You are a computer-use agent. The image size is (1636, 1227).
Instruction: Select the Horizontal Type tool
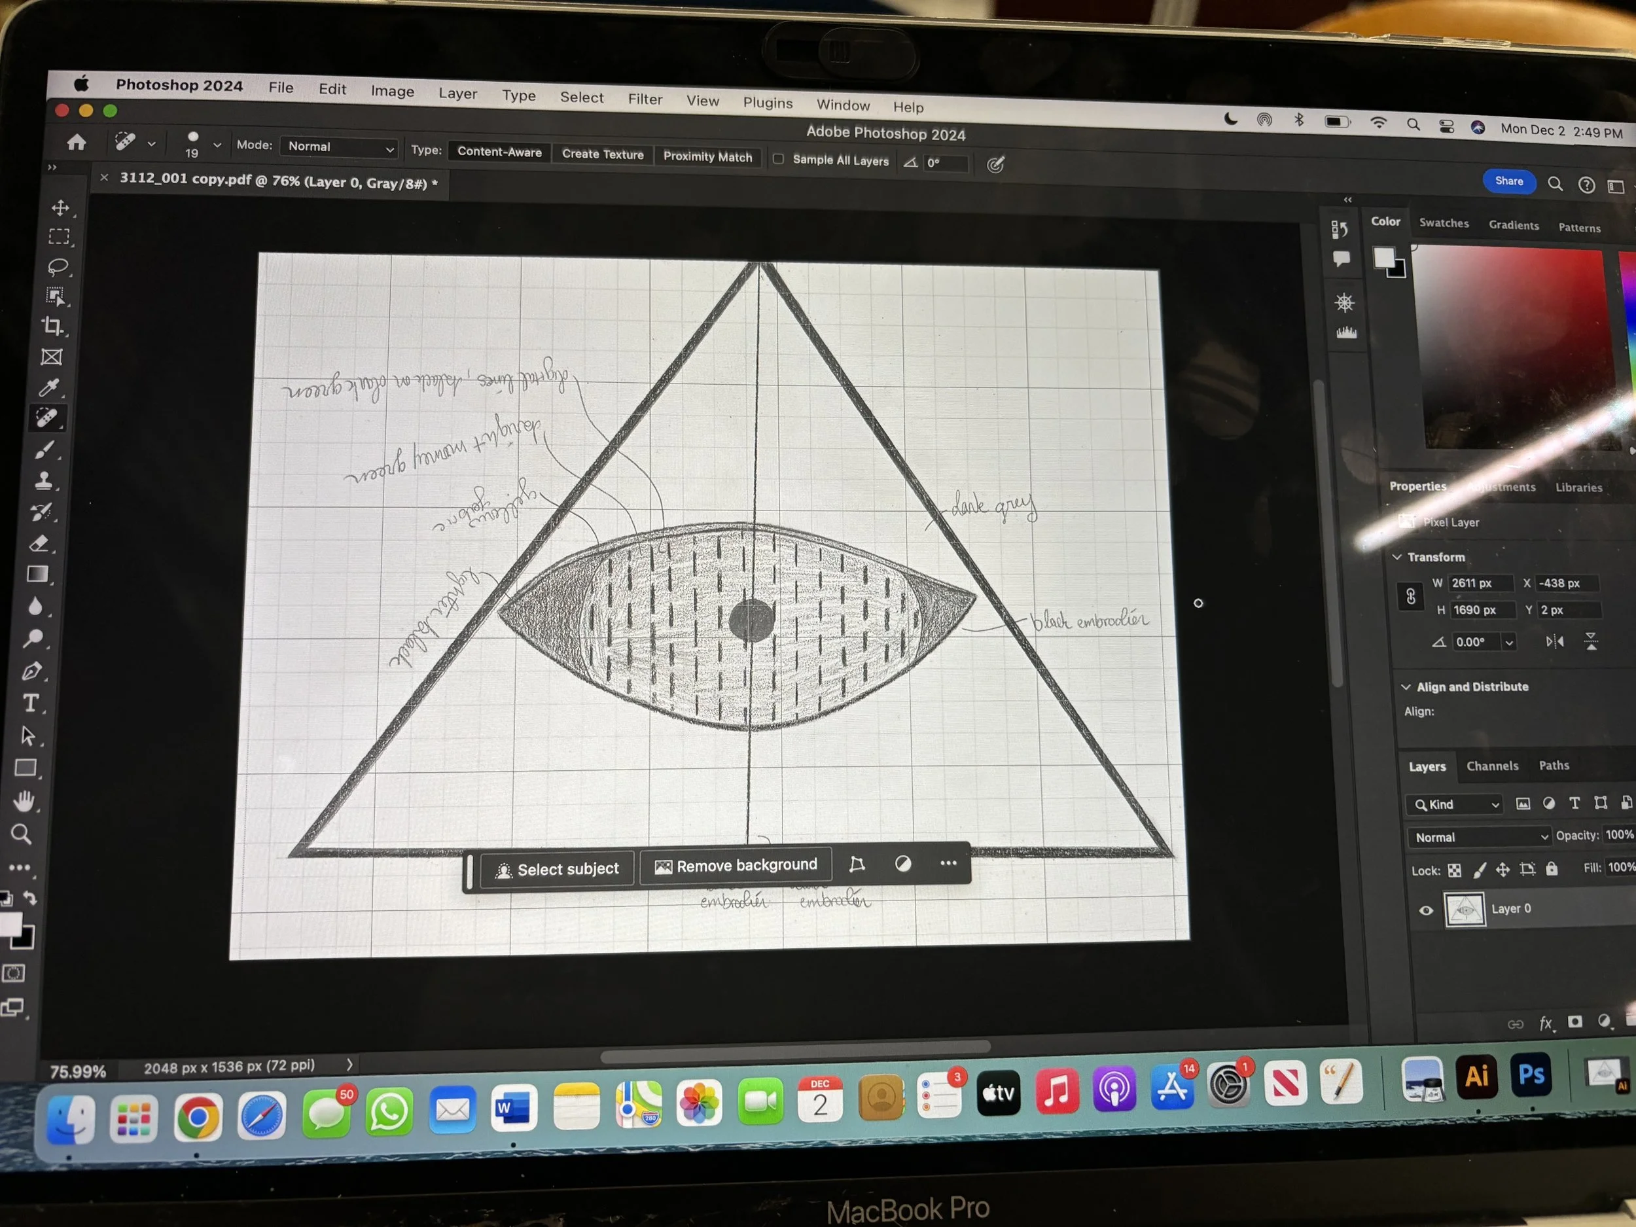(31, 703)
